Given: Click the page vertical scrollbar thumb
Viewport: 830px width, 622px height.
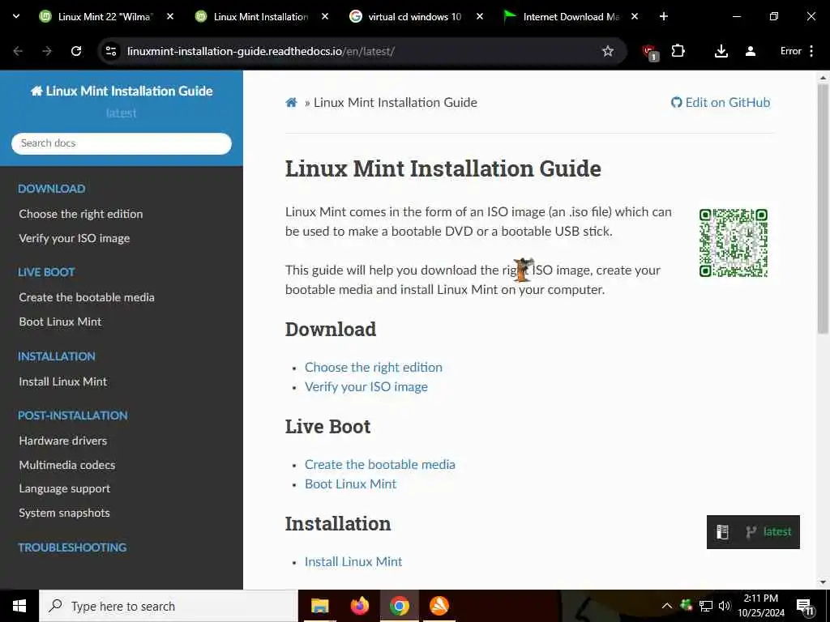Looking at the screenshot, I should [823, 209].
